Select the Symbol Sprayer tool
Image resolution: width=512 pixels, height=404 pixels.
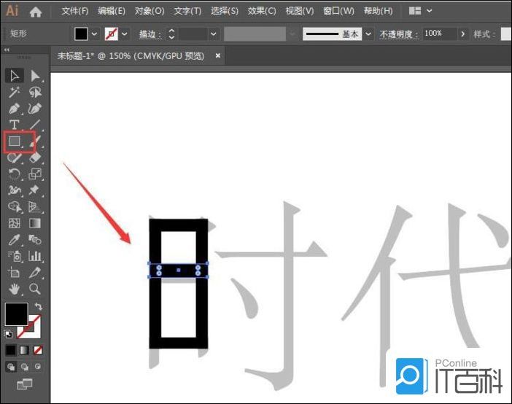coord(15,256)
